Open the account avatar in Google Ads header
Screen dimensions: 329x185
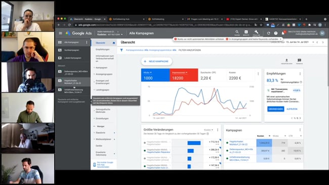point(322,33)
